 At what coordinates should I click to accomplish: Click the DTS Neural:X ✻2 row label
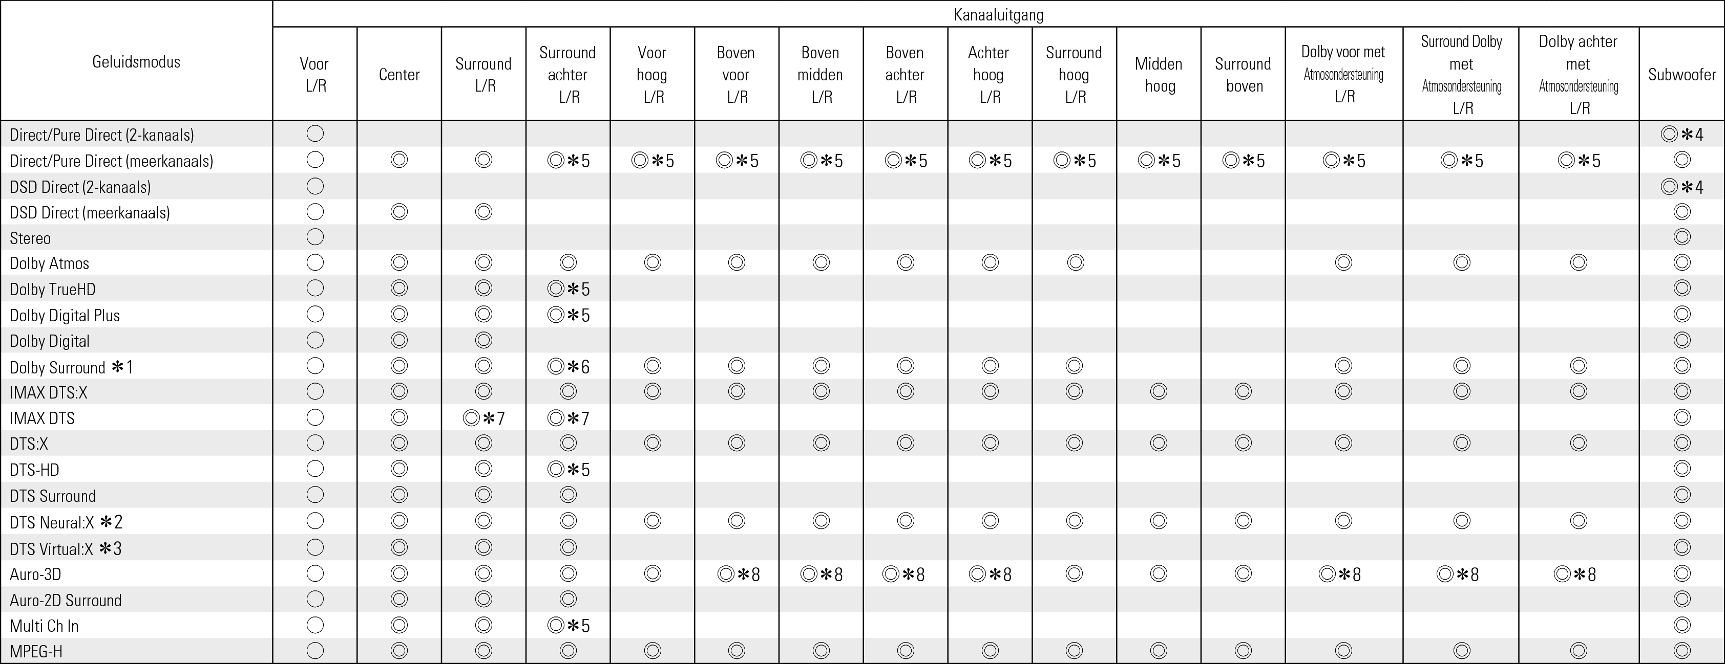coord(66,522)
